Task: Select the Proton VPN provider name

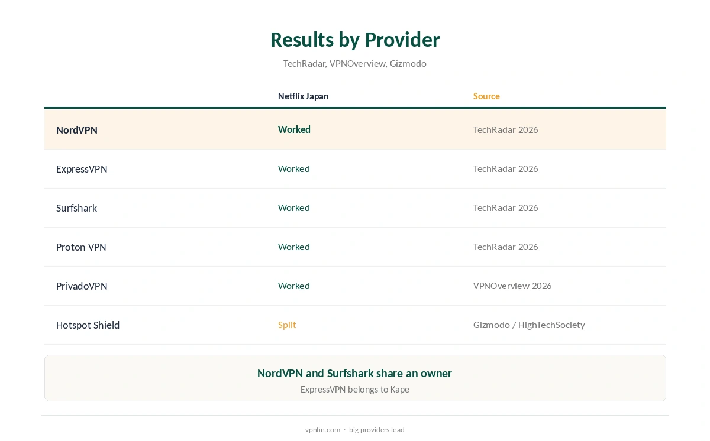Action: click(x=81, y=247)
